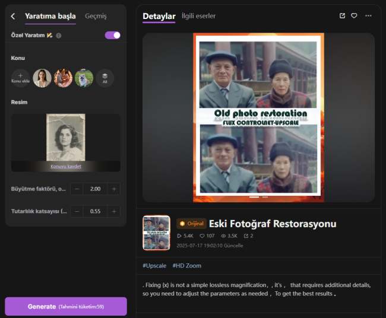Select the couple subject avatar

click(x=63, y=78)
